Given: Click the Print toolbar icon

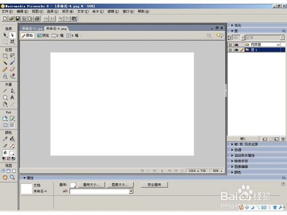Looking at the screenshot, I should pos(37,18).
